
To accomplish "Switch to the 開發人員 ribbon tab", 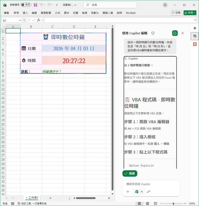I will (108, 13).
